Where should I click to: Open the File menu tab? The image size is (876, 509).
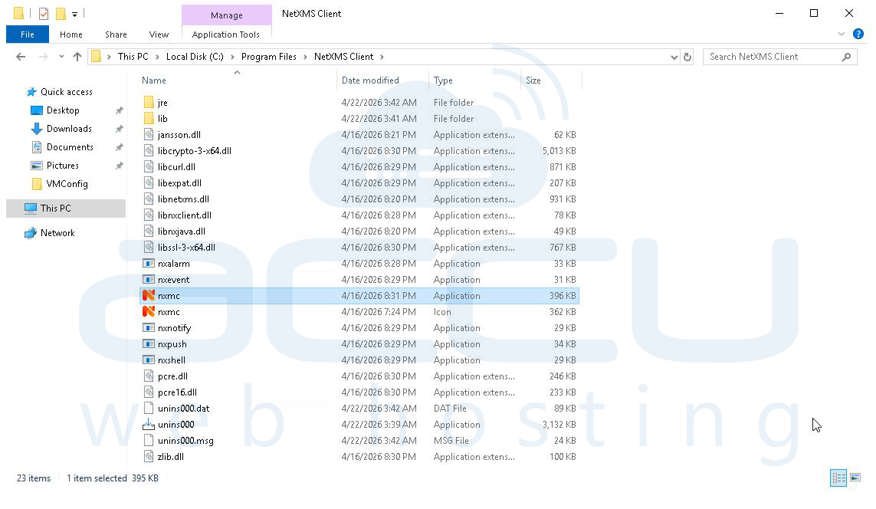(28, 34)
